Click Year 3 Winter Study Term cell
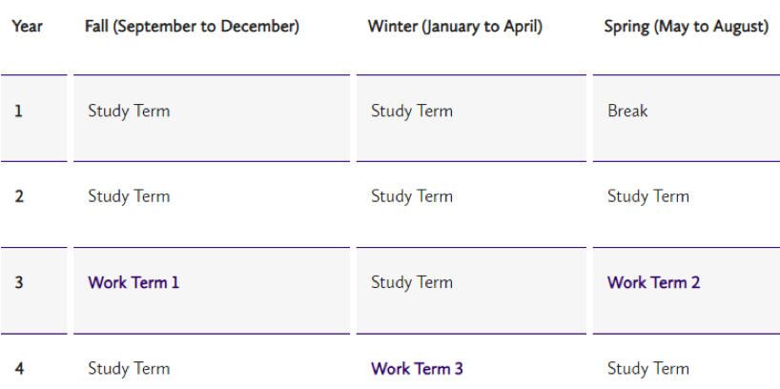 pos(412,282)
